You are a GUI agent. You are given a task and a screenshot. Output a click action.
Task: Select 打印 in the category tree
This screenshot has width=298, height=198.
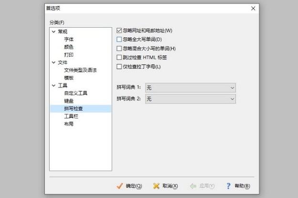tap(69, 55)
